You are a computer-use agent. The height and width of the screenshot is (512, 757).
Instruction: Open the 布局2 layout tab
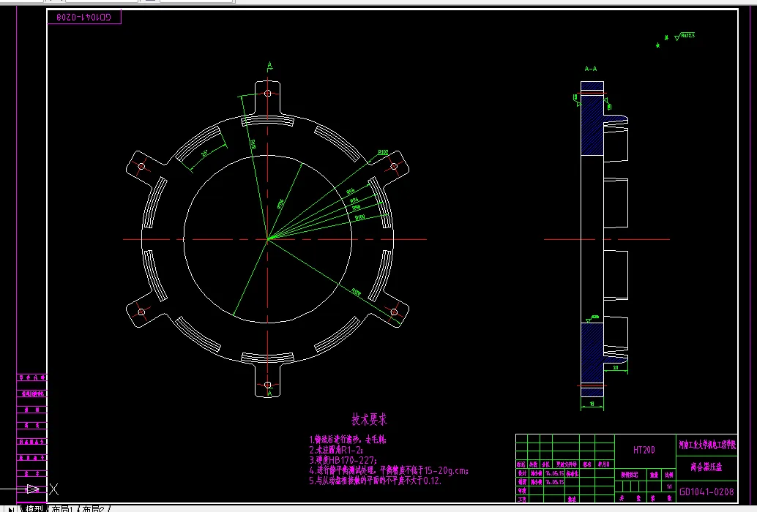(x=93, y=508)
